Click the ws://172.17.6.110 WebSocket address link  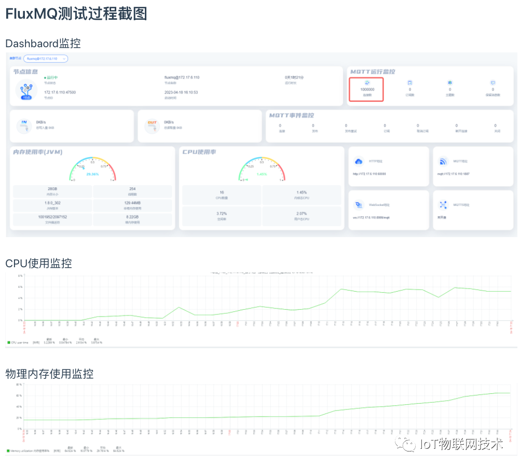pos(371,217)
